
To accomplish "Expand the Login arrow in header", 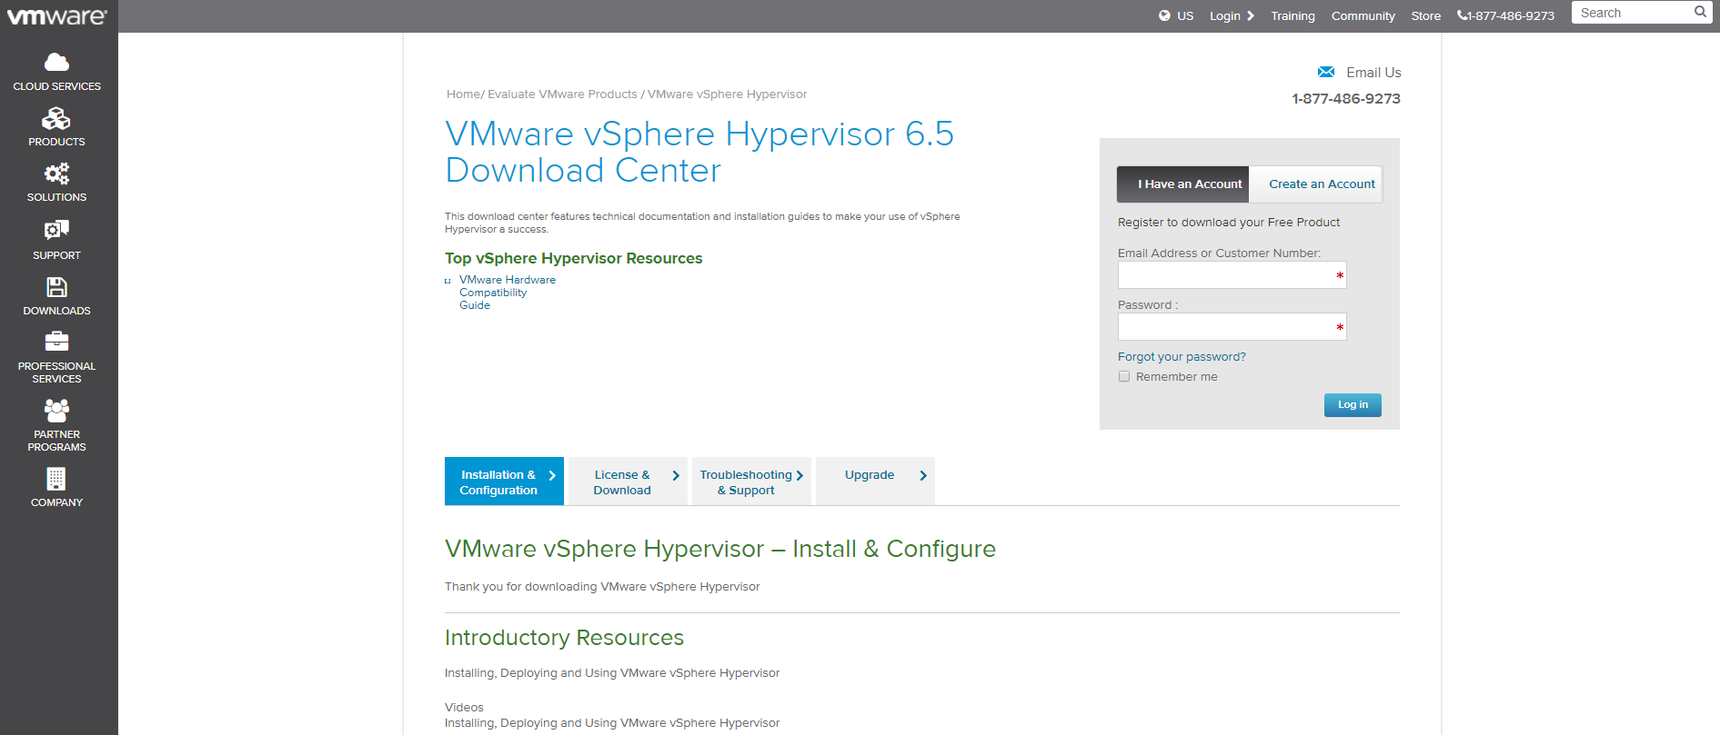I will point(1251,15).
